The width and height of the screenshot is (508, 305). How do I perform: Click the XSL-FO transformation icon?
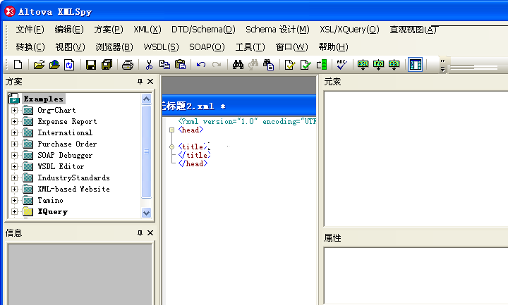[x=378, y=65]
